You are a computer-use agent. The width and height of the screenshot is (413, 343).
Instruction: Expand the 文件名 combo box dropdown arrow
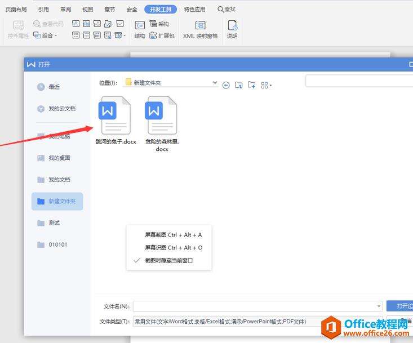tap(379, 306)
